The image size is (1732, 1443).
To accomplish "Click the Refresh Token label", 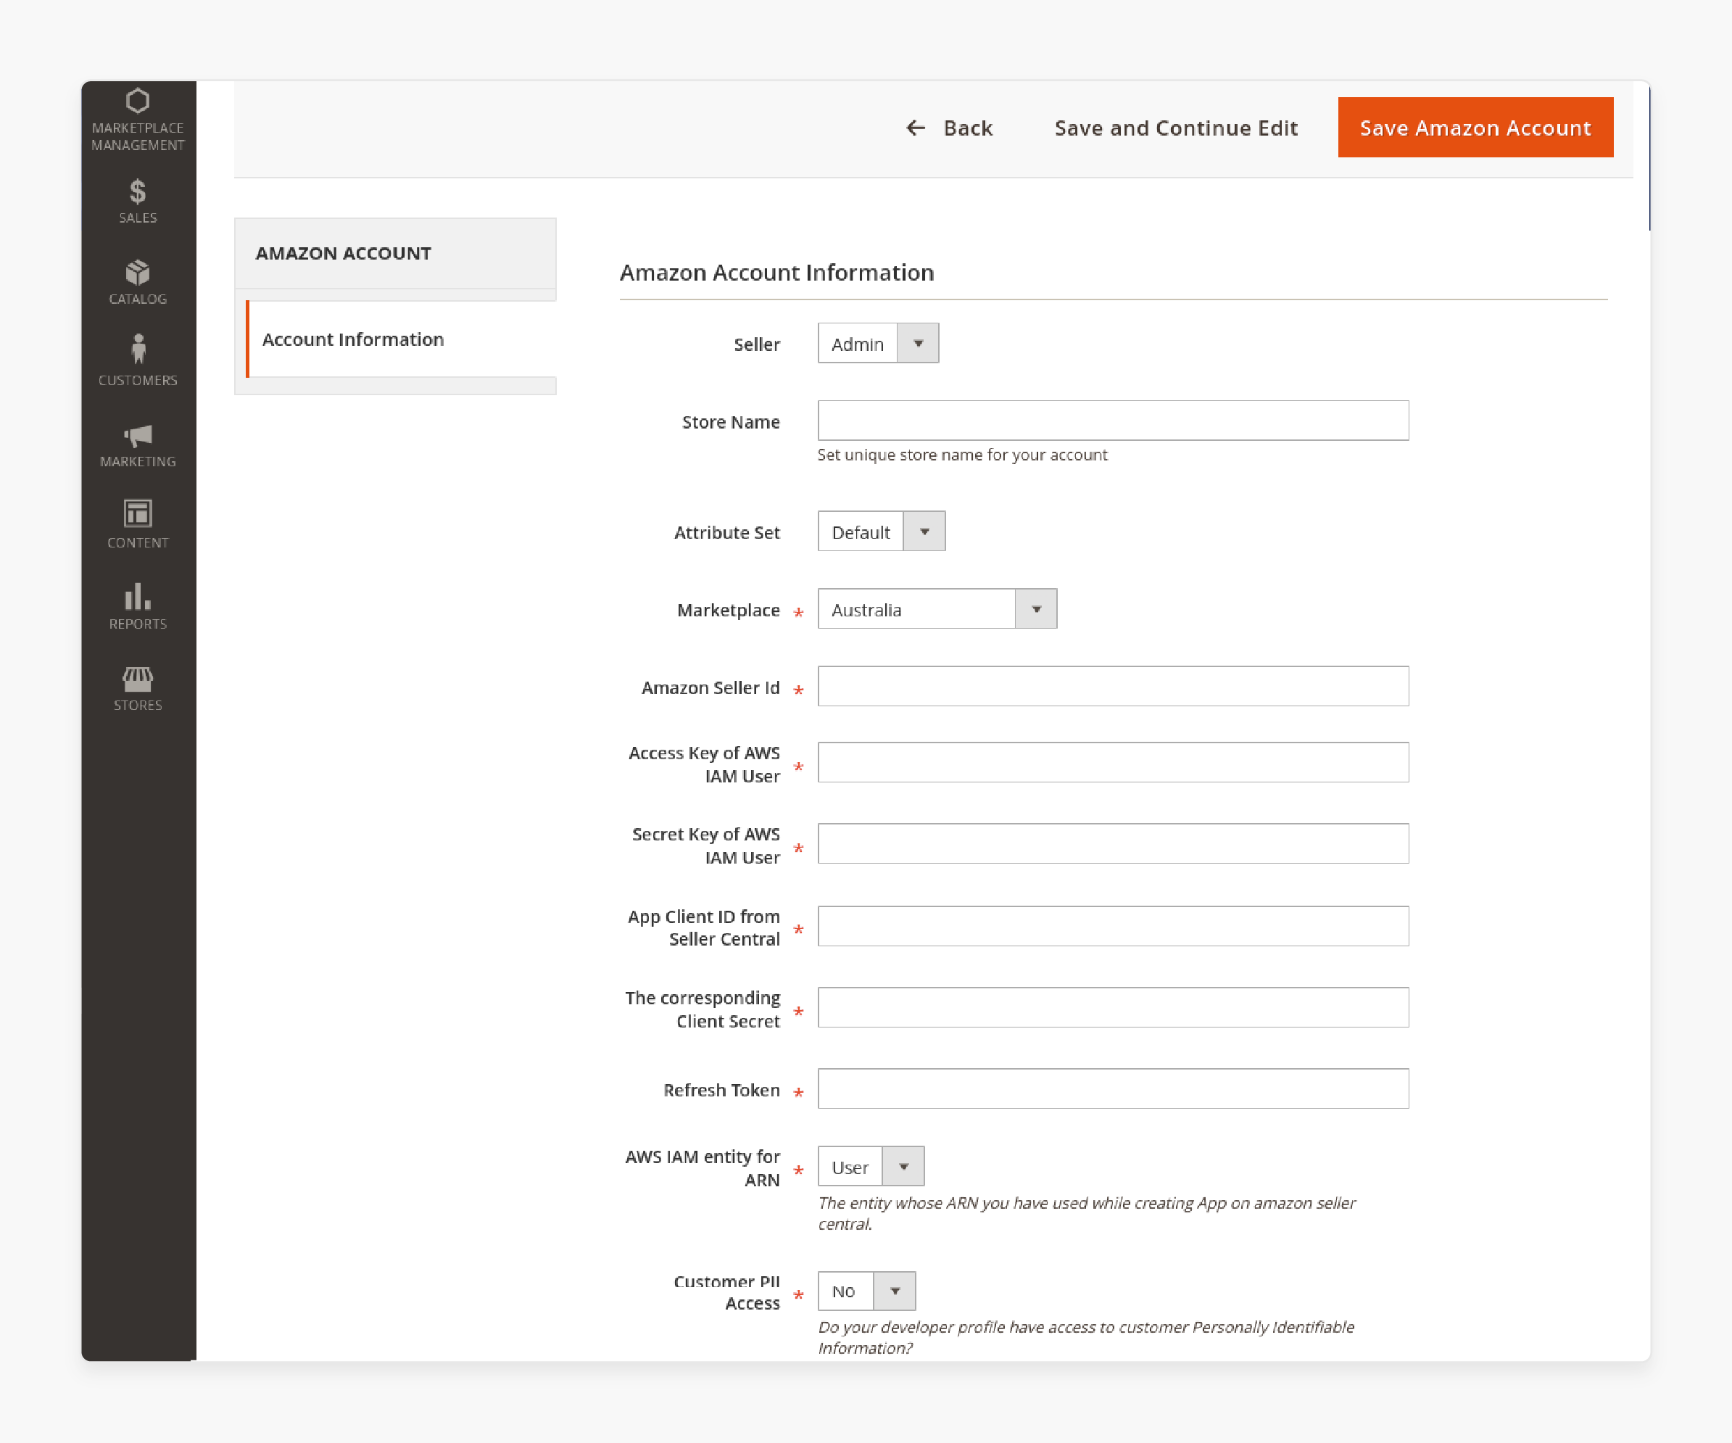I will [x=721, y=1090].
